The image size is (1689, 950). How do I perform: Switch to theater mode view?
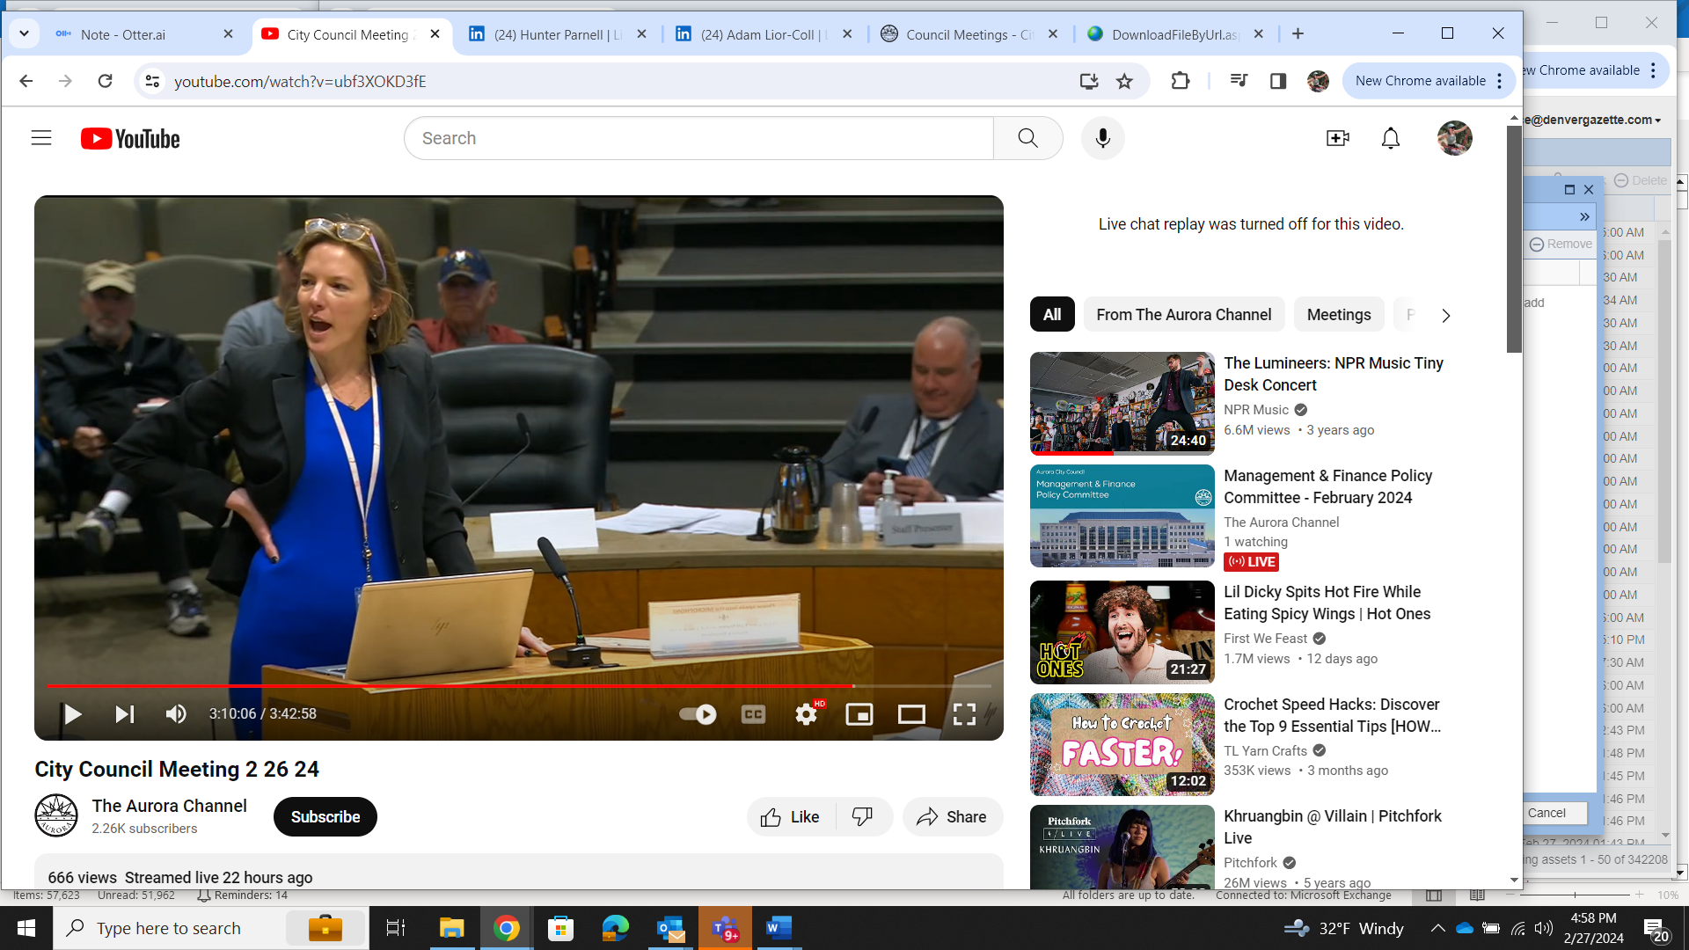pos(911,714)
